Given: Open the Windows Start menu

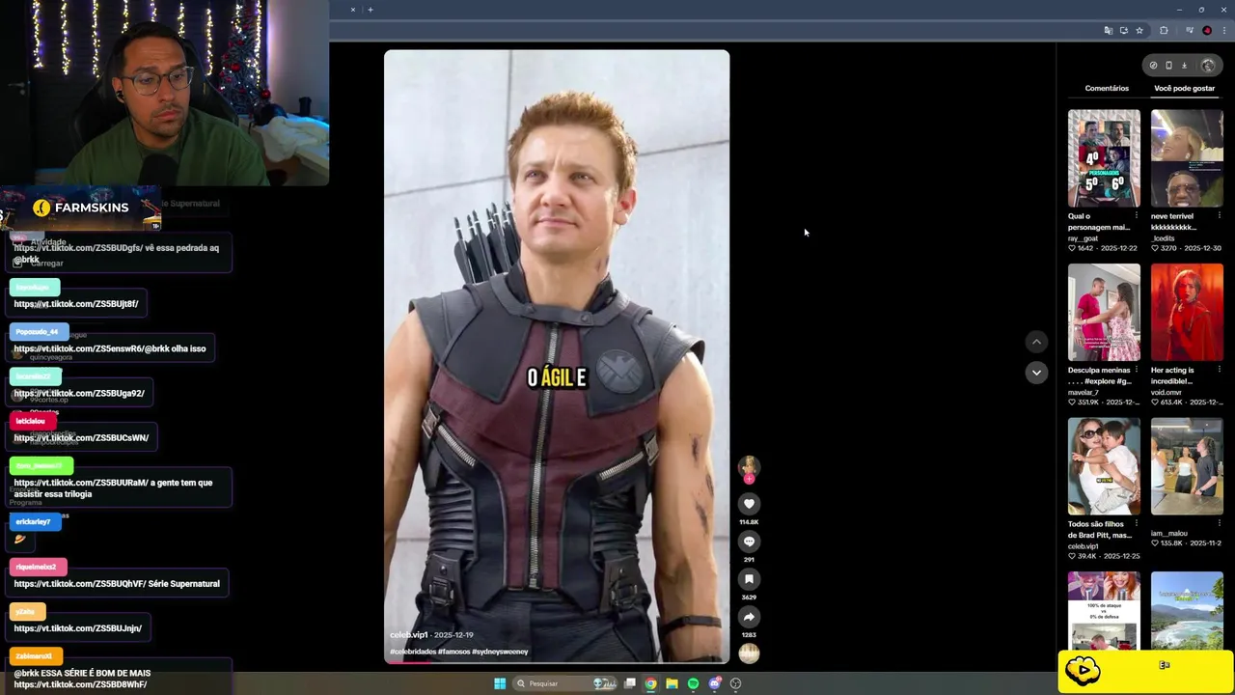Looking at the screenshot, I should tap(500, 683).
